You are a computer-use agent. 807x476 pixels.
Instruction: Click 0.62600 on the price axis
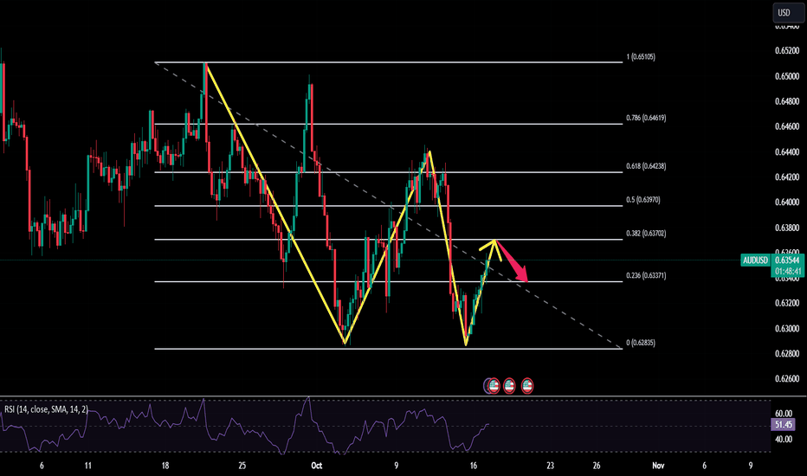coord(787,379)
